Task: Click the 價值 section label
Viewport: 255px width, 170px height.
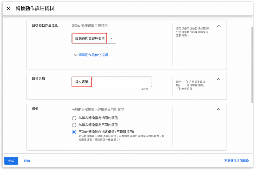Action: click(x=35, y=109)
